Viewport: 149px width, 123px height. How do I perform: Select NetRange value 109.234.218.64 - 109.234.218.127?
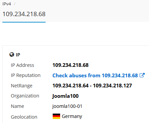pos(92,86)
